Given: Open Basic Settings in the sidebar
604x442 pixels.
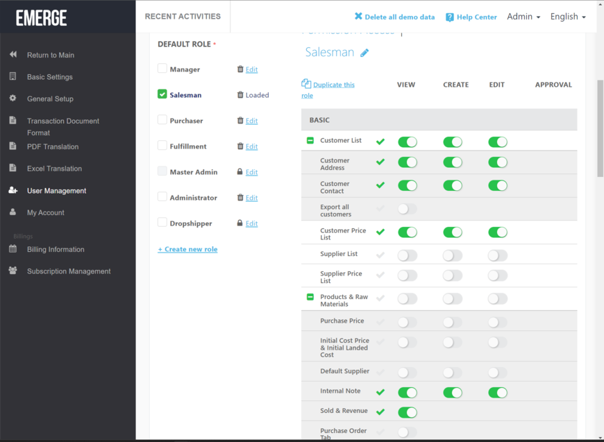Looking at the screenshot, I should [49, 77].
